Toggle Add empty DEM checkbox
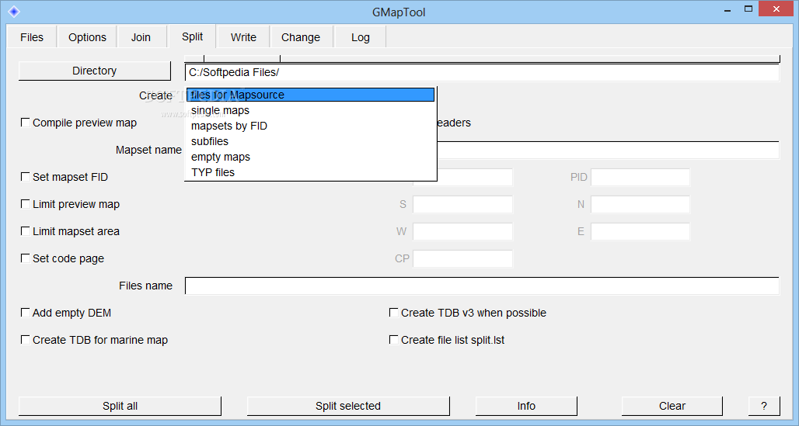799x426 pixels. click(25, 313)
